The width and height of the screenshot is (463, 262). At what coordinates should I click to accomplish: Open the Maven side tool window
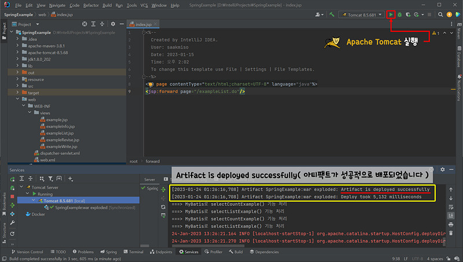coord(459,31)
